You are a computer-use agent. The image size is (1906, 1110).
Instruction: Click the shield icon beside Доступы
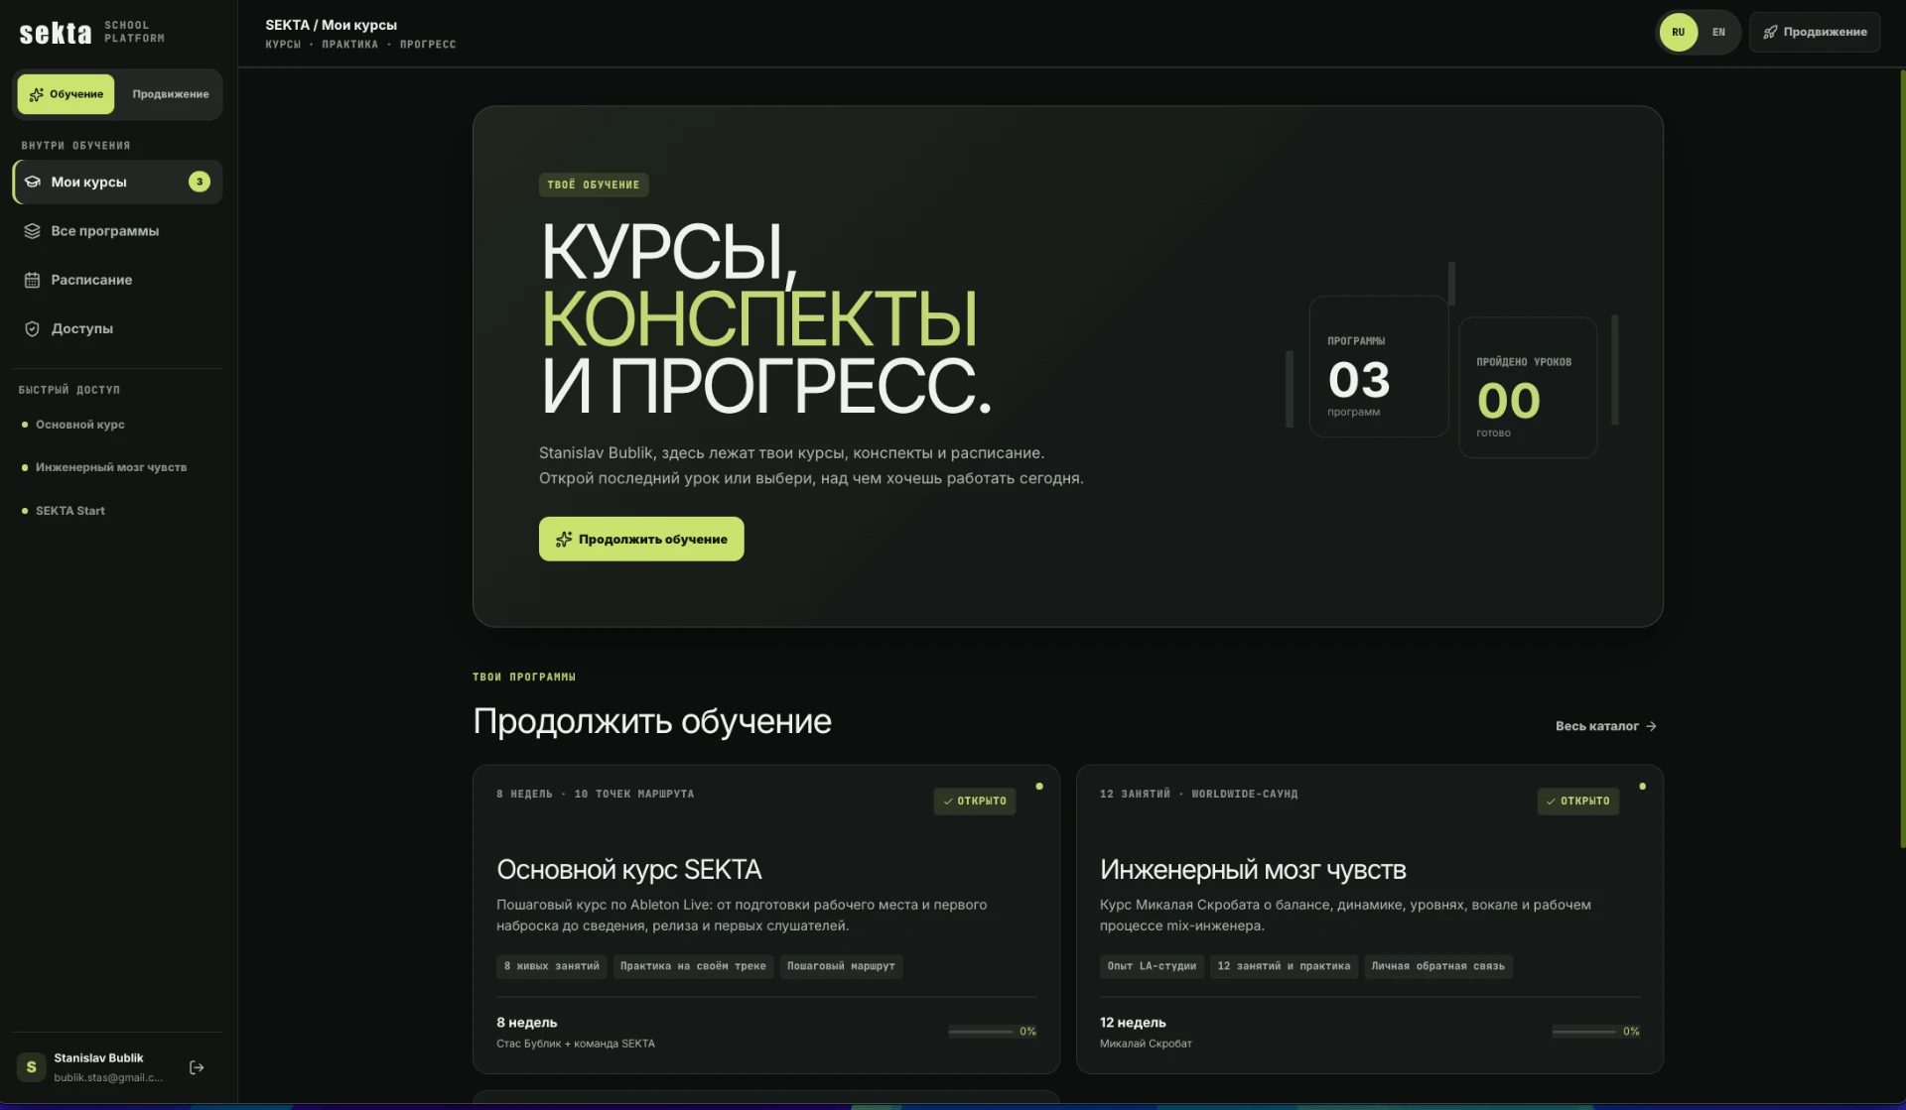32,328
